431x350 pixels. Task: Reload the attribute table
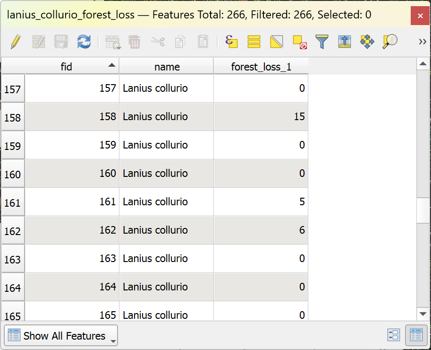click(84, 42)
